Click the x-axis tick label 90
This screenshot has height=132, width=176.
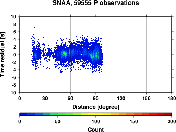pyautogui.click(x=96, y=98)
